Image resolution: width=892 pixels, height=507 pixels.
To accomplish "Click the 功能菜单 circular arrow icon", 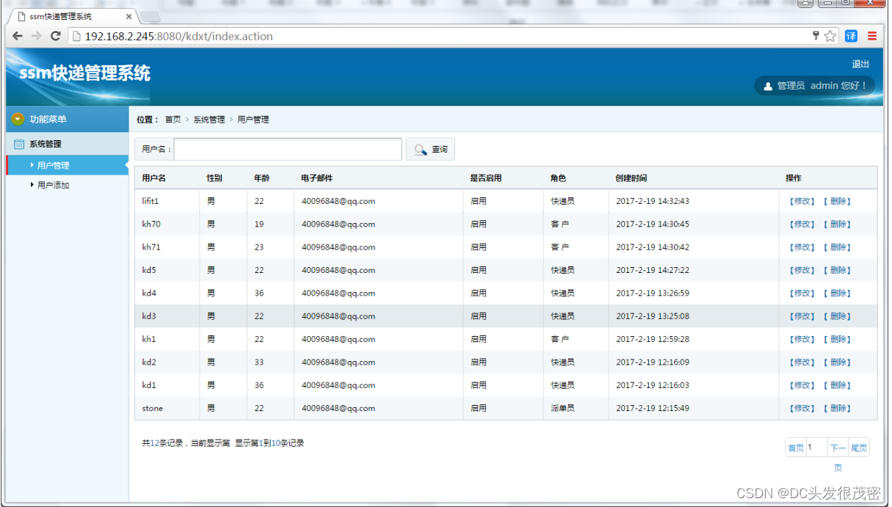I will click(x=18, y=119).
